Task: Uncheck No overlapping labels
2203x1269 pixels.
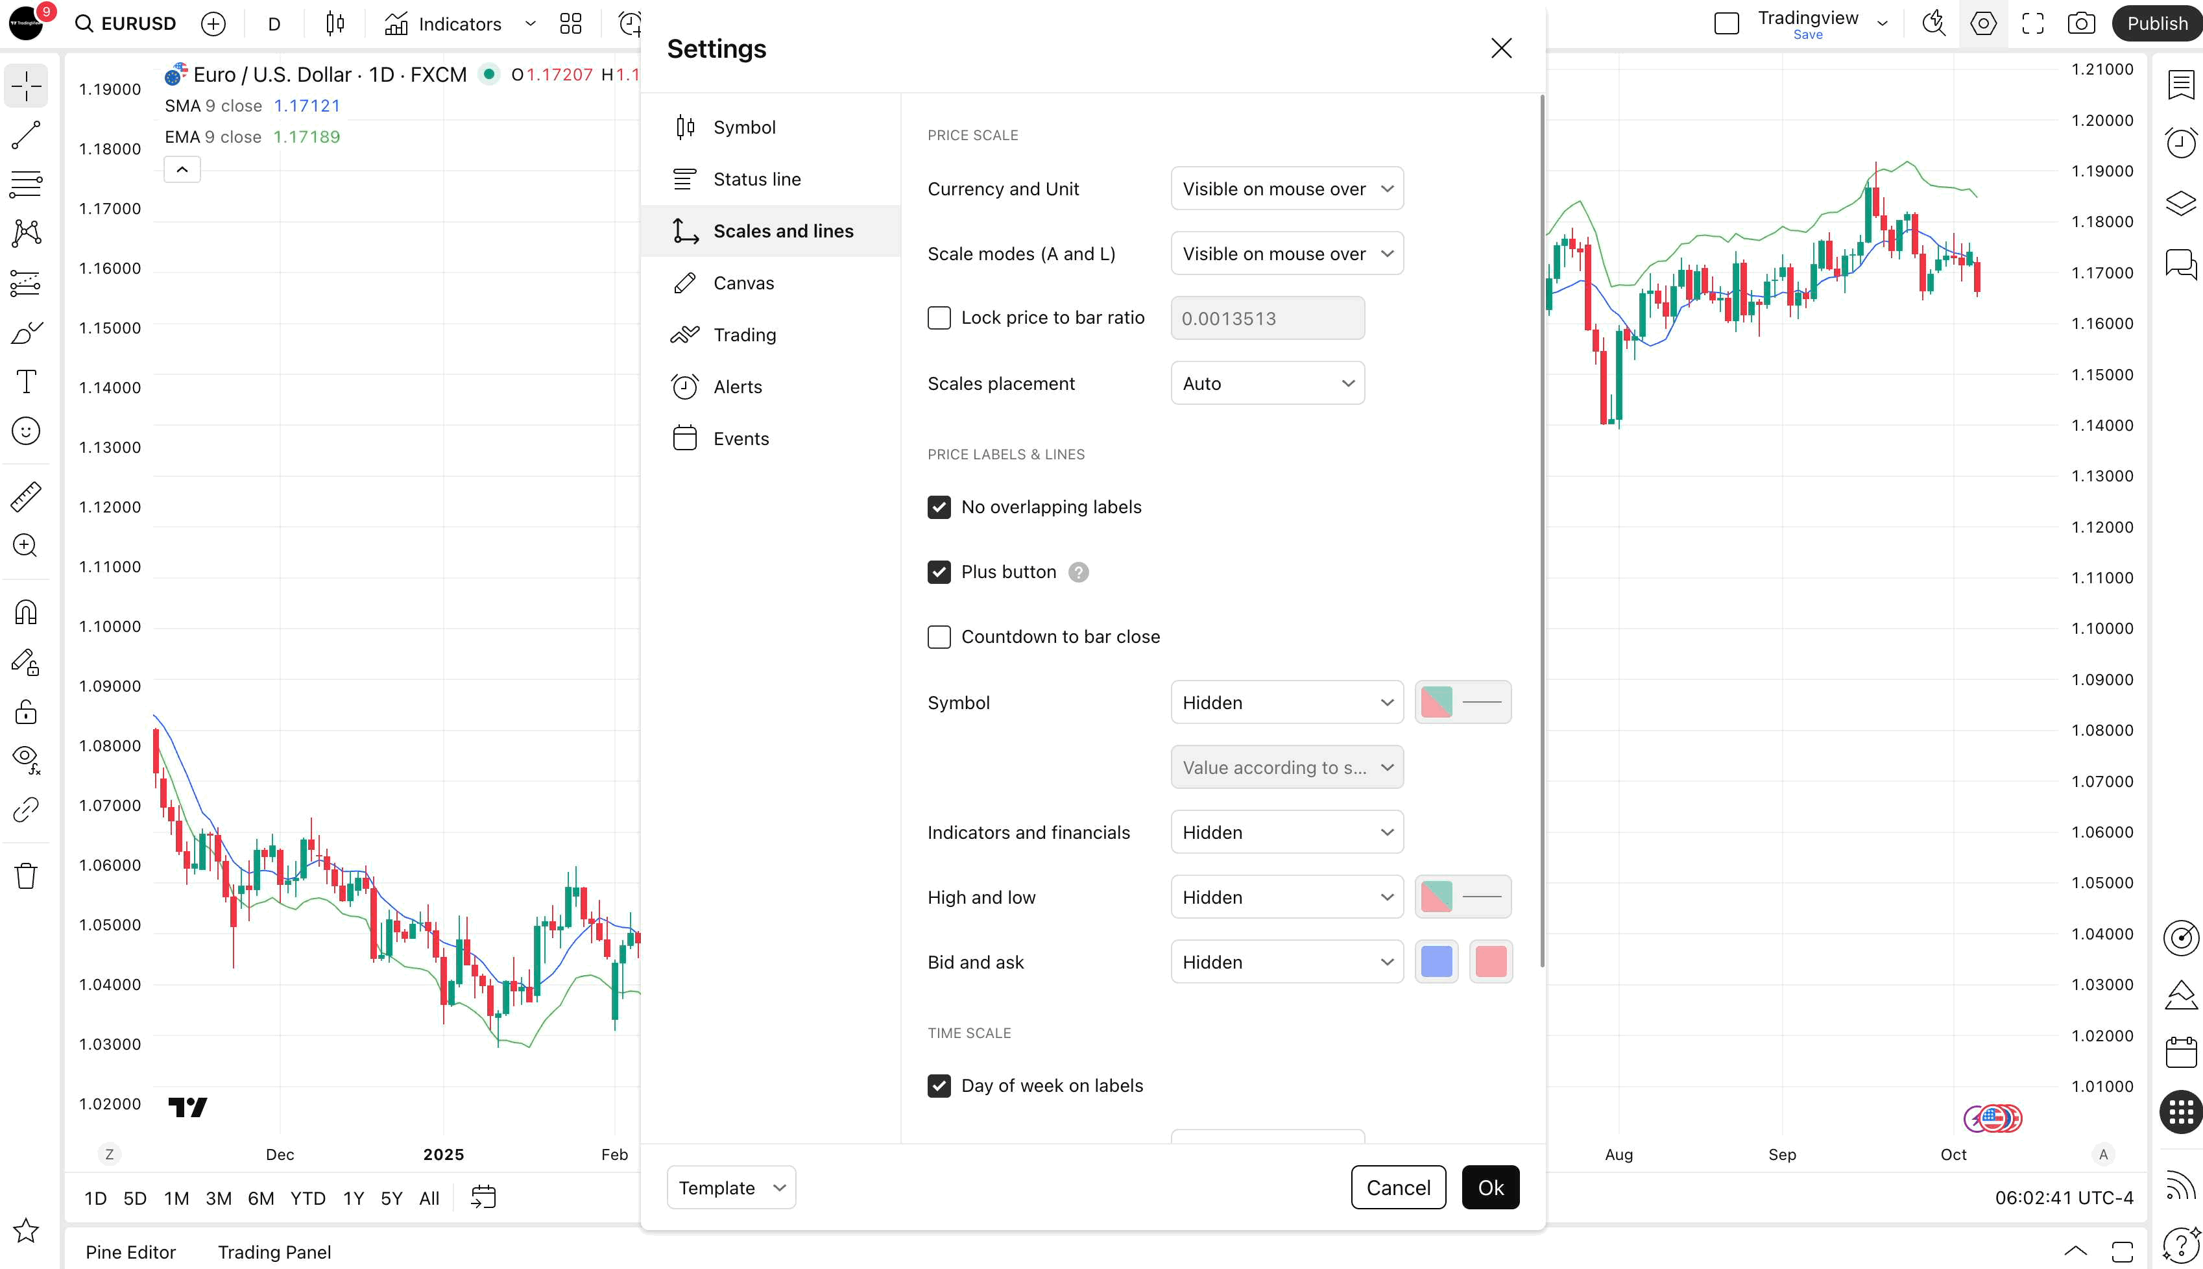Action: 939,507
